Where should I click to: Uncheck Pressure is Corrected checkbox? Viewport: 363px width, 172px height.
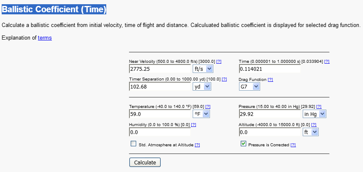[x=243, y=144]
